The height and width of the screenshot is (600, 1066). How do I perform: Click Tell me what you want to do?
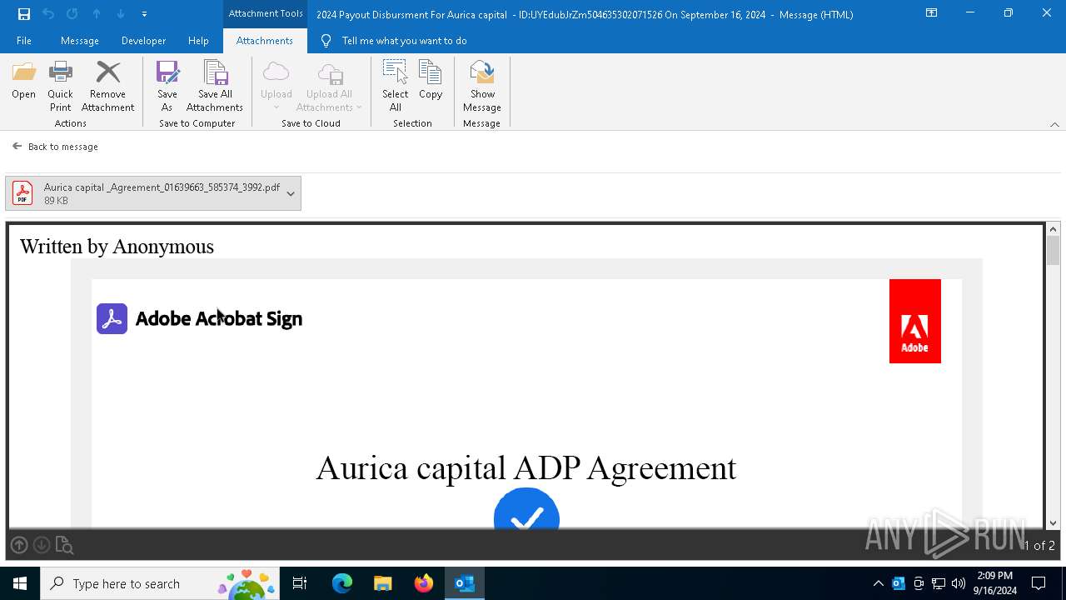tap(394, 41)
